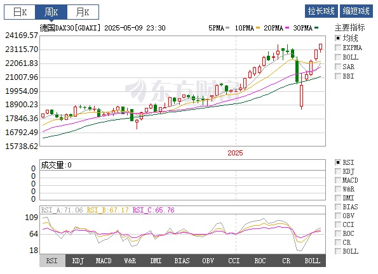Click the 24169.57 price axis label
Image resolution: width=378 pixels, height=274 pixels.
pyautogui.click(x=22, y=36)
